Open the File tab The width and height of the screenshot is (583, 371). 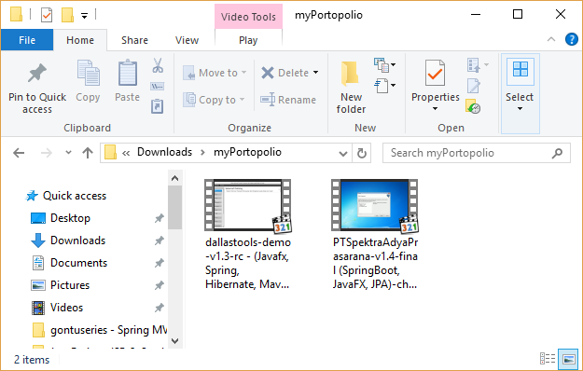click(x=27, y=40)
